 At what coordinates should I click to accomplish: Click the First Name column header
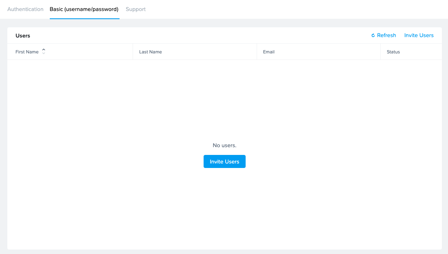27,52
